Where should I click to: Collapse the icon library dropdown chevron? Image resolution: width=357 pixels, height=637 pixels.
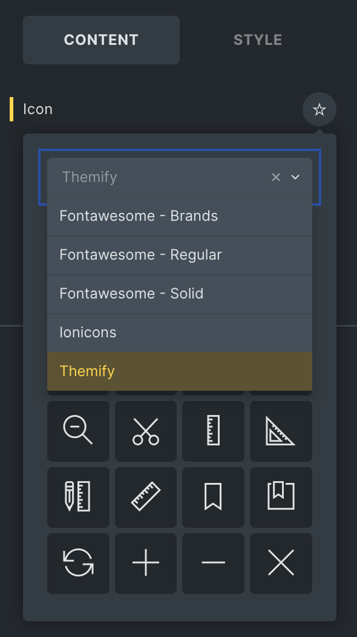pyautogui.click(x=295, y=177)
